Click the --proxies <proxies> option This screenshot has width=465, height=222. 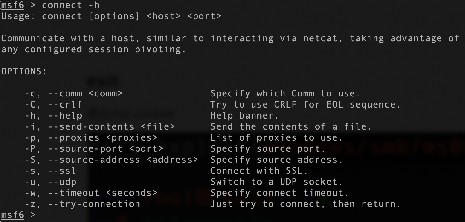click(x=103, y=138)
